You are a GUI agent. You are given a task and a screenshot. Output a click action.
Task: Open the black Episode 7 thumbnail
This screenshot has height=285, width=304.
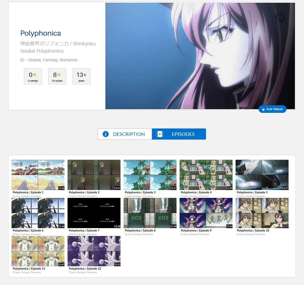tap(94, 213)
